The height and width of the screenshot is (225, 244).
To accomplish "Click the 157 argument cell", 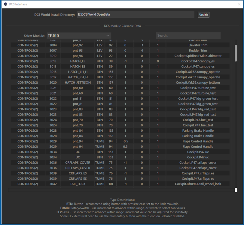I will pos(111,82).
